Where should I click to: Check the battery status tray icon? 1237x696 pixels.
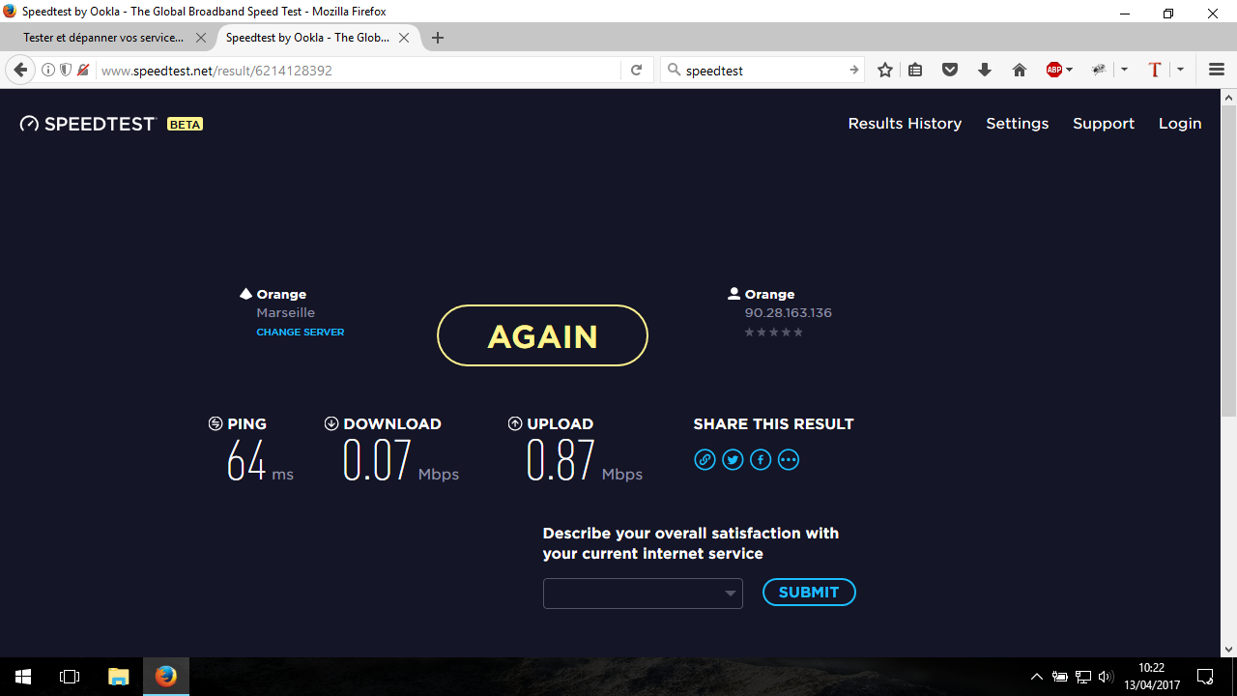[1060, 677]
